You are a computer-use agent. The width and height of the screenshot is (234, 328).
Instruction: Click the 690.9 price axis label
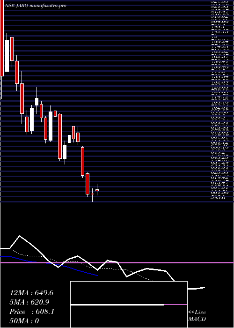(219, 117)
